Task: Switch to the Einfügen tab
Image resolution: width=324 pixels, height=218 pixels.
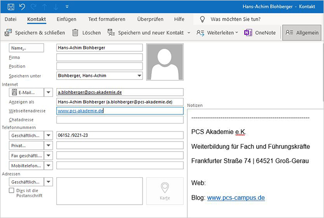Action: click(x=66, y=19)
